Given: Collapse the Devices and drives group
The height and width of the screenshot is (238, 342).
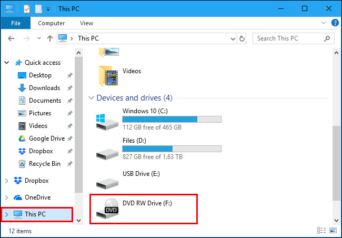Looking at the screenshot, I should (x=91, y=98).
